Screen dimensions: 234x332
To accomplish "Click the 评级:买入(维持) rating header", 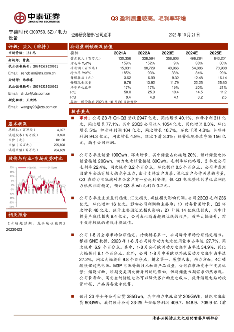I will coord(37,47).
